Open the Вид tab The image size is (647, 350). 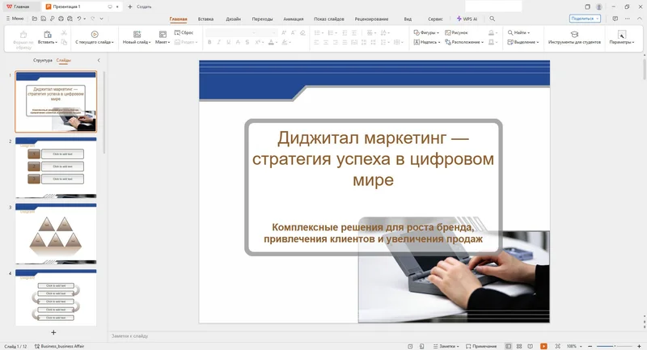(408, 19)
